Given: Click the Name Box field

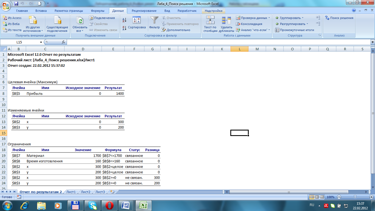Looking at the screenshot, I should [19, 42].
